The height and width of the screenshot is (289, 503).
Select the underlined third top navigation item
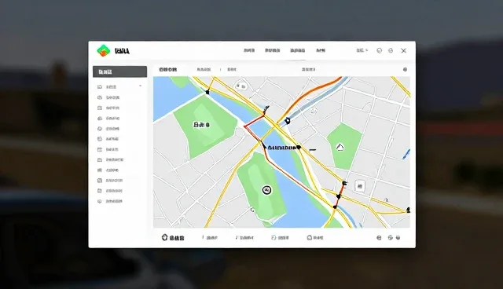click(297, 50)
